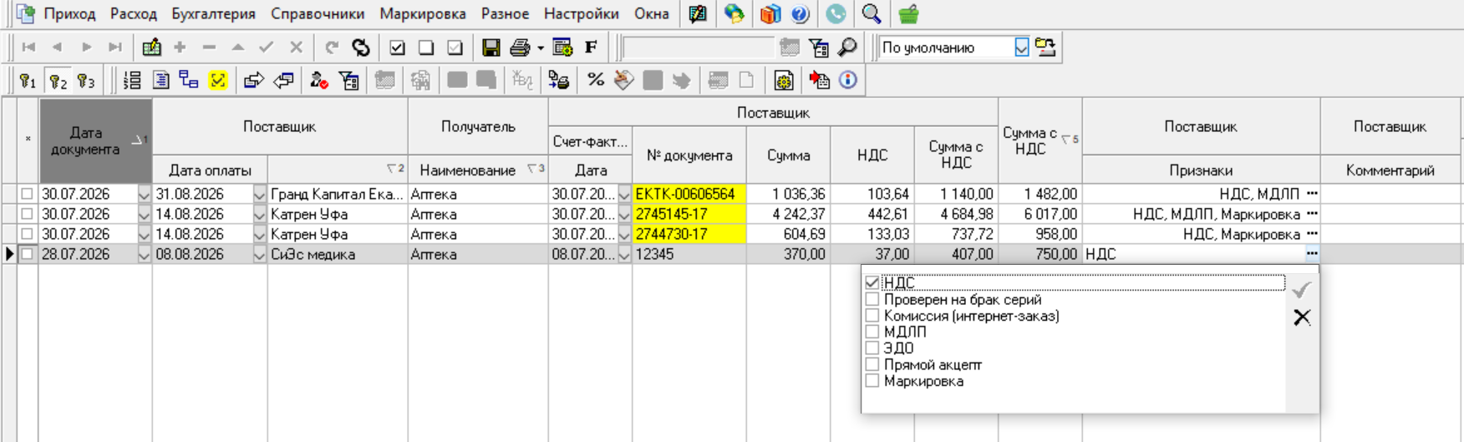This screenshot has height=442, width=1464.
Task: Open the По умолчанию dropdown arrow
Action: click(1022, 48)
